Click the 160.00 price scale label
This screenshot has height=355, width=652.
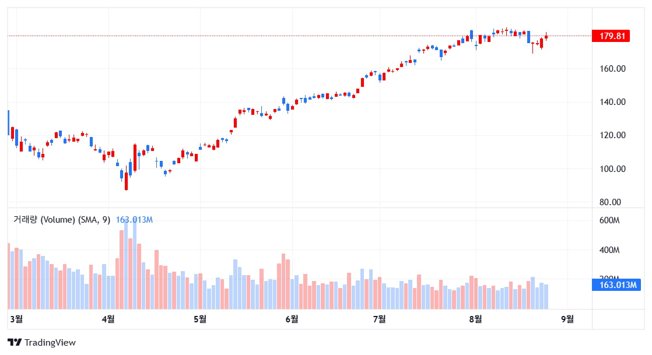(612, 69)
